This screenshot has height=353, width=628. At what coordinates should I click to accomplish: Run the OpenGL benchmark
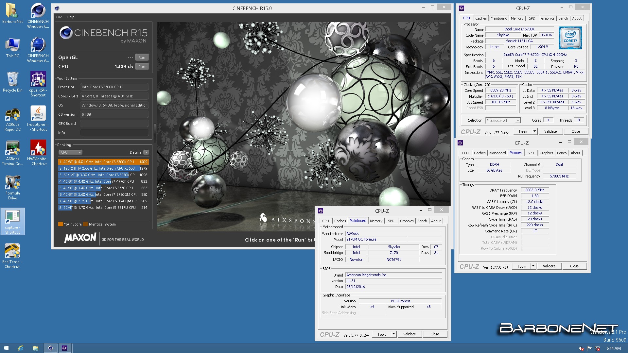coord(142,58)
